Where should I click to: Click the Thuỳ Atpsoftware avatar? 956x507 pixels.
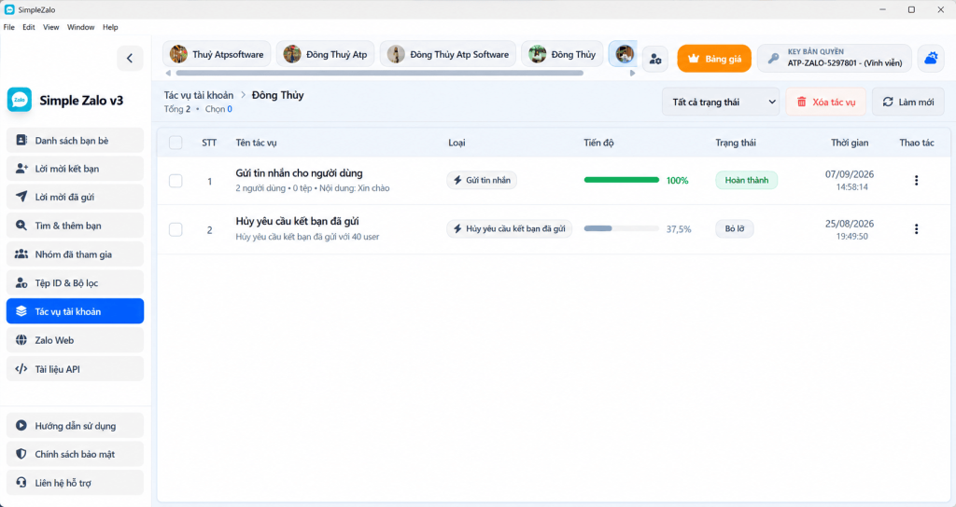178,54
